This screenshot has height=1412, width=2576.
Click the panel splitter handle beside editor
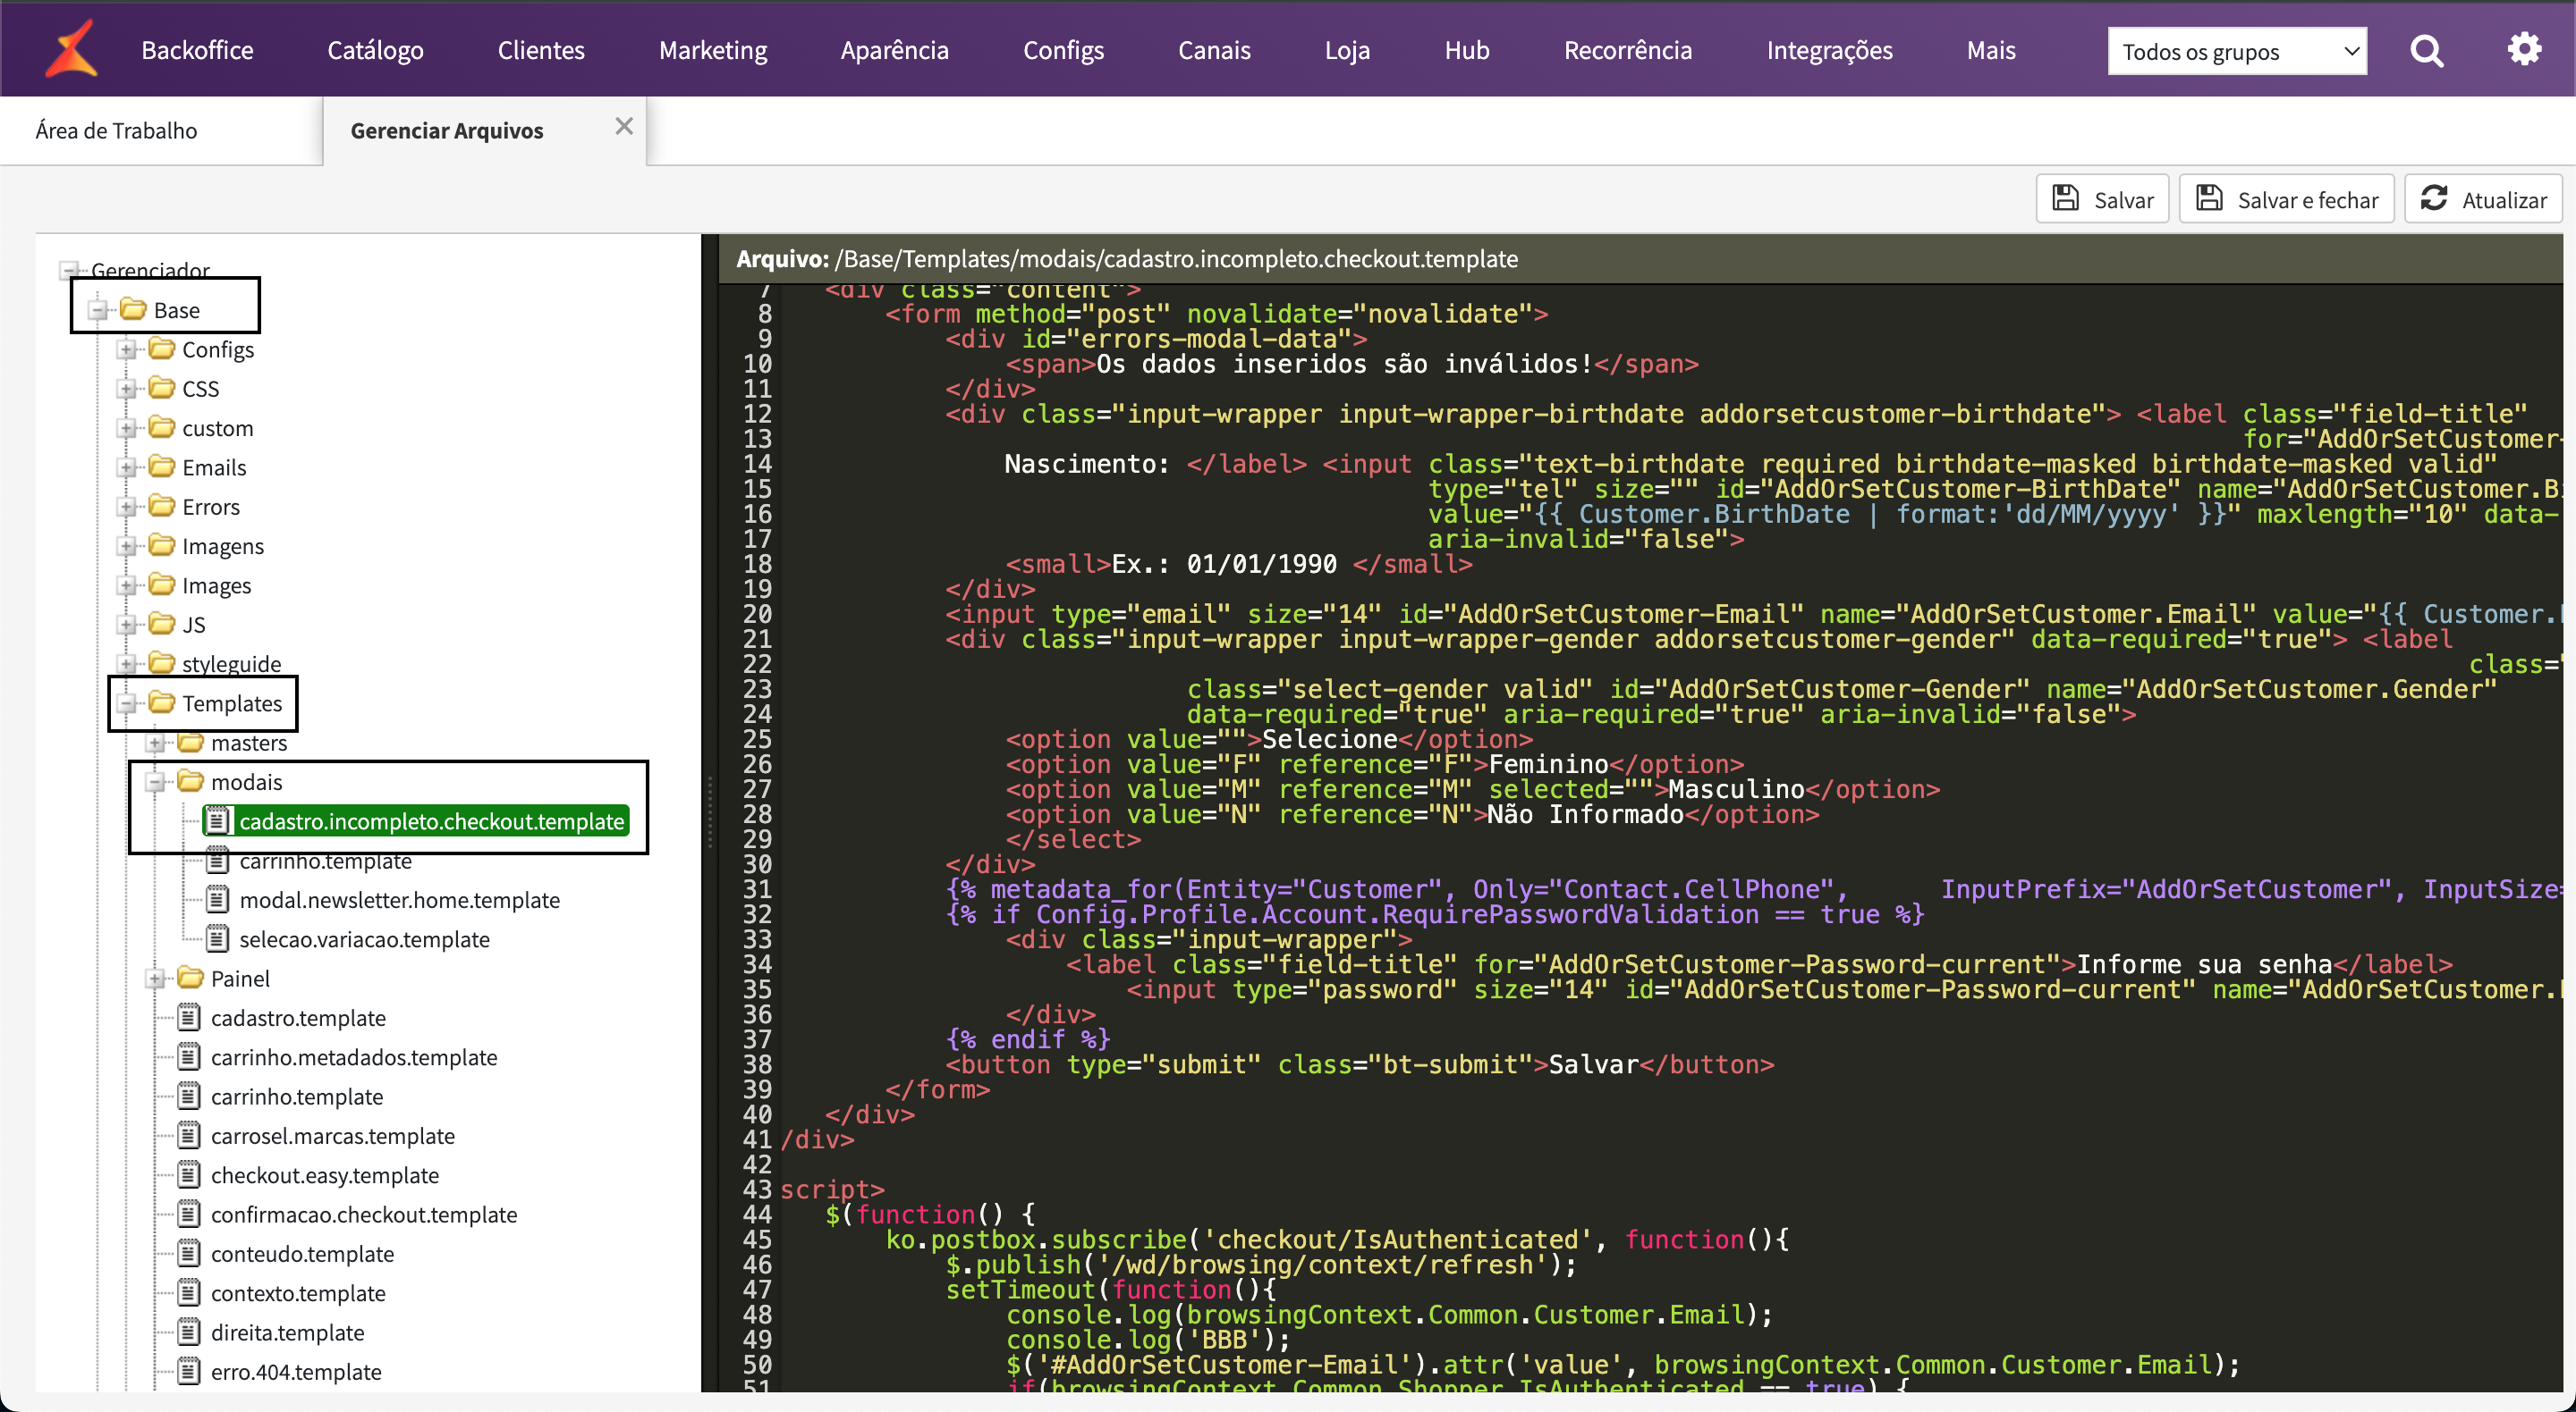pos(710,811)
